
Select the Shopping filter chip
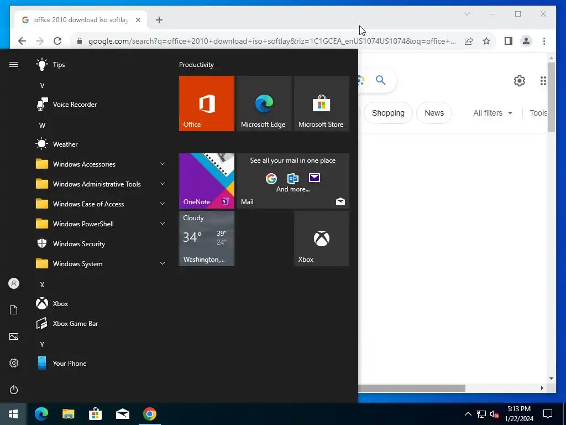[388, 113]
